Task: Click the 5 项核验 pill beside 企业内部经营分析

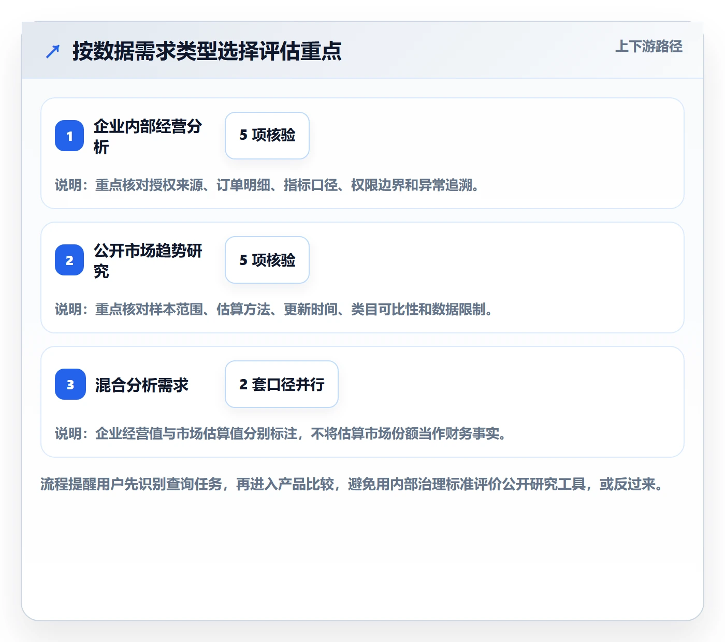Action: pos(267,136)
